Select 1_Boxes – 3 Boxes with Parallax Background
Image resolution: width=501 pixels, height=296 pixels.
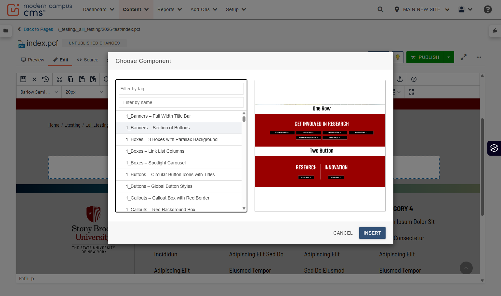click(x=179, y=139)
